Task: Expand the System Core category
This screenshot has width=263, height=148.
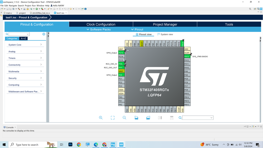Action: [25, 45]
